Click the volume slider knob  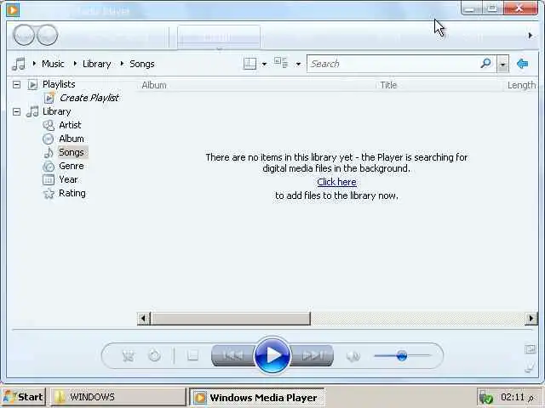pyautogui.click(x=402, y=355)
